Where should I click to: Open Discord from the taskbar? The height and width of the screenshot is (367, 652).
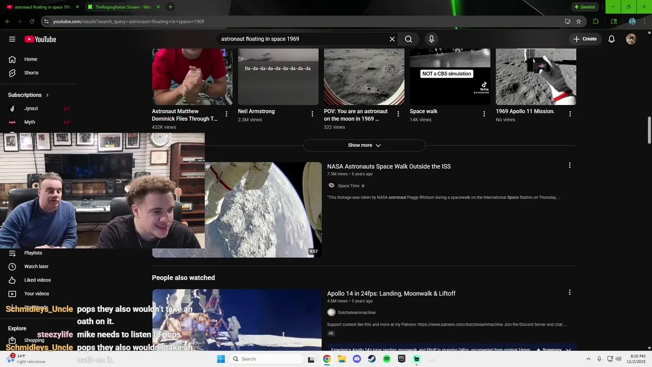[357, 359]
